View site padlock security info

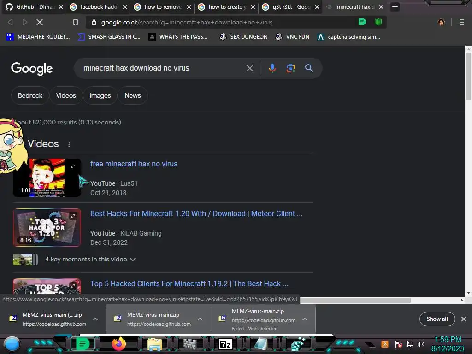[94, 22]
